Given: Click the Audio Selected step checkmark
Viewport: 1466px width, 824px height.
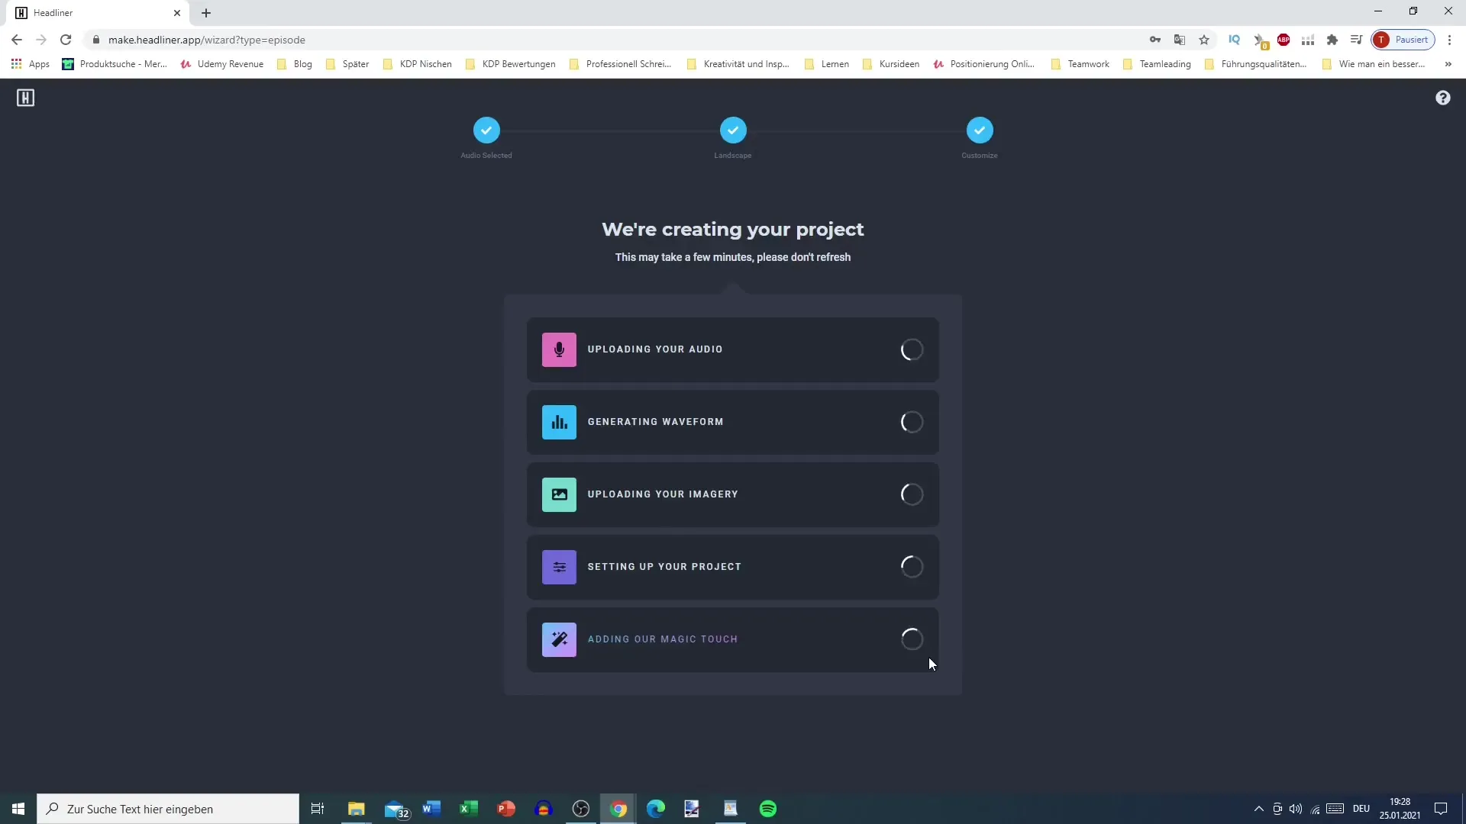Looking at the screenshot, I should coord(486,130).
